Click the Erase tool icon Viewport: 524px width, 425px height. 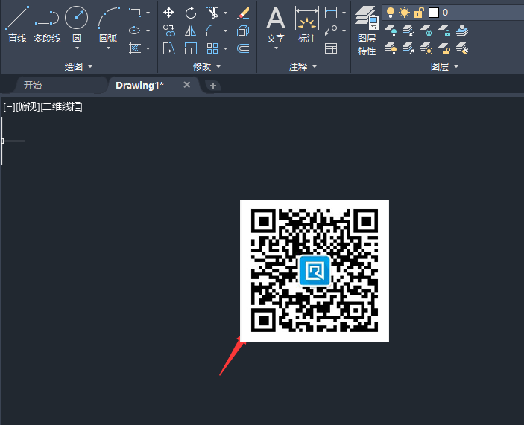(x=243, y=13)
